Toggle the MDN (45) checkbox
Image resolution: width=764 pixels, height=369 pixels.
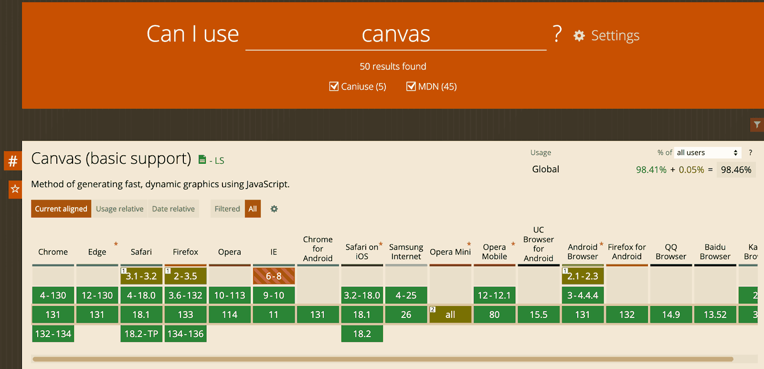411,86
